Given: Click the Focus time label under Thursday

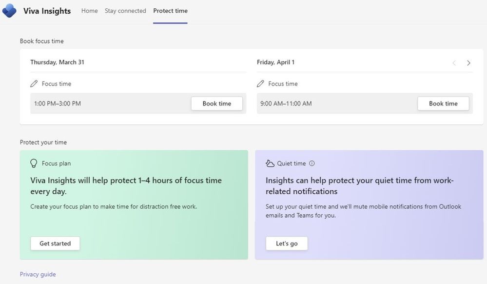Looking at the screenshot, I should click(x=57, y=83).
